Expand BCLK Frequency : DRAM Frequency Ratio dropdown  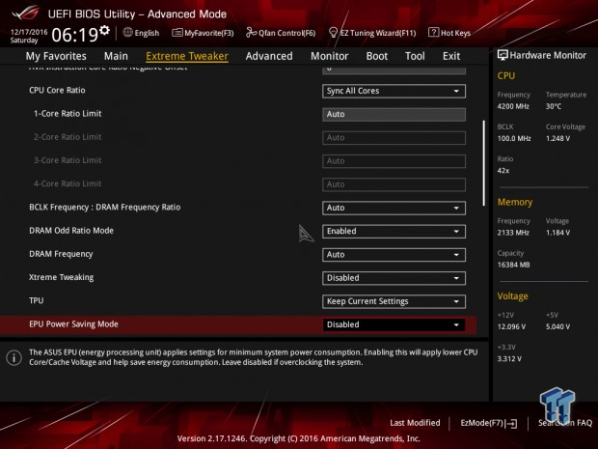tap(394, 208)
